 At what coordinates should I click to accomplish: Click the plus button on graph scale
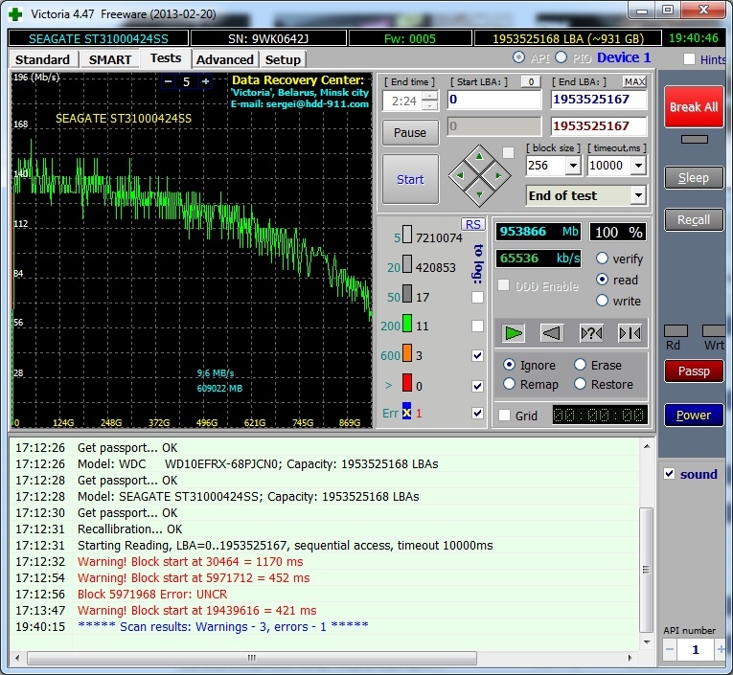coord(205,81)
